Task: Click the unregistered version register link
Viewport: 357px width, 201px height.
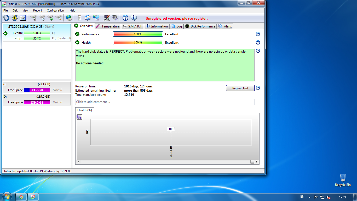Action: (x=177, y=19)
